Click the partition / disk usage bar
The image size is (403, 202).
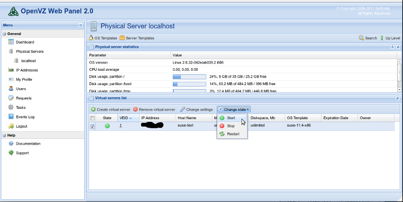pos(189,77)
